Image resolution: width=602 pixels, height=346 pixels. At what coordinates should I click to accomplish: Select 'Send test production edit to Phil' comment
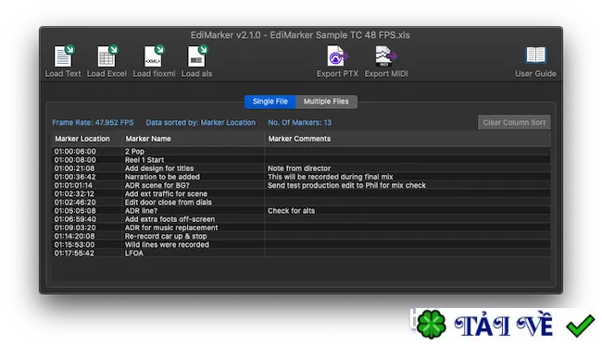tap(346, 185)
